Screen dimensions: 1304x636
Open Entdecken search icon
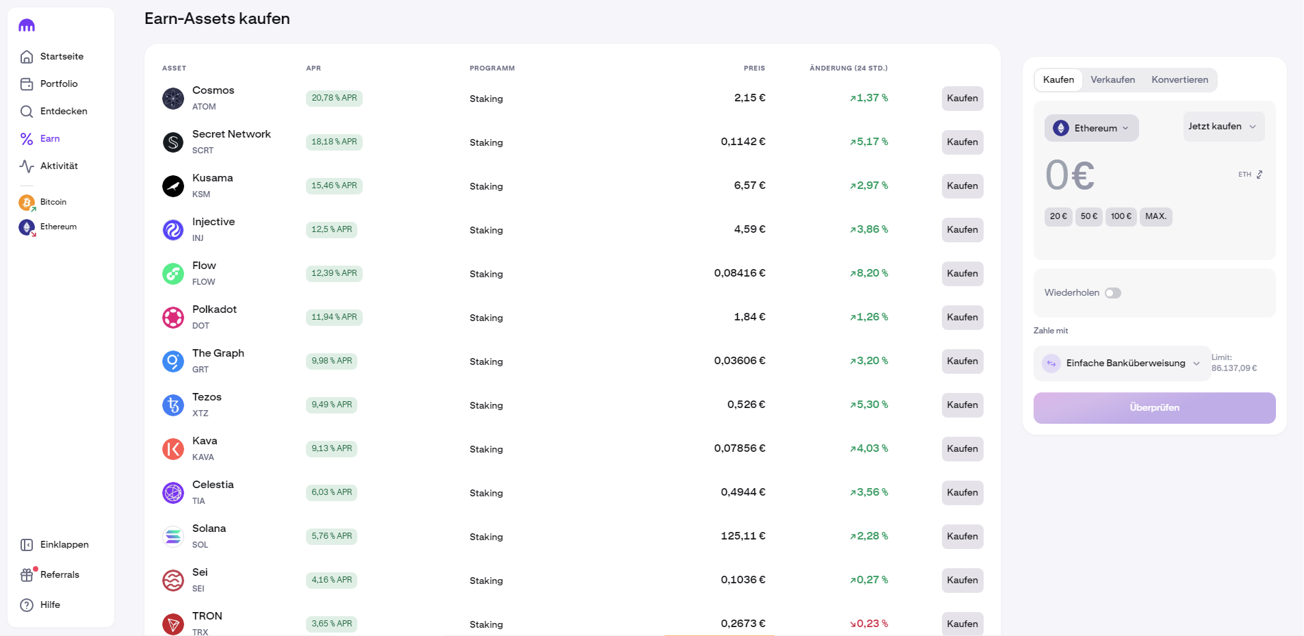[x=27, y=112]
